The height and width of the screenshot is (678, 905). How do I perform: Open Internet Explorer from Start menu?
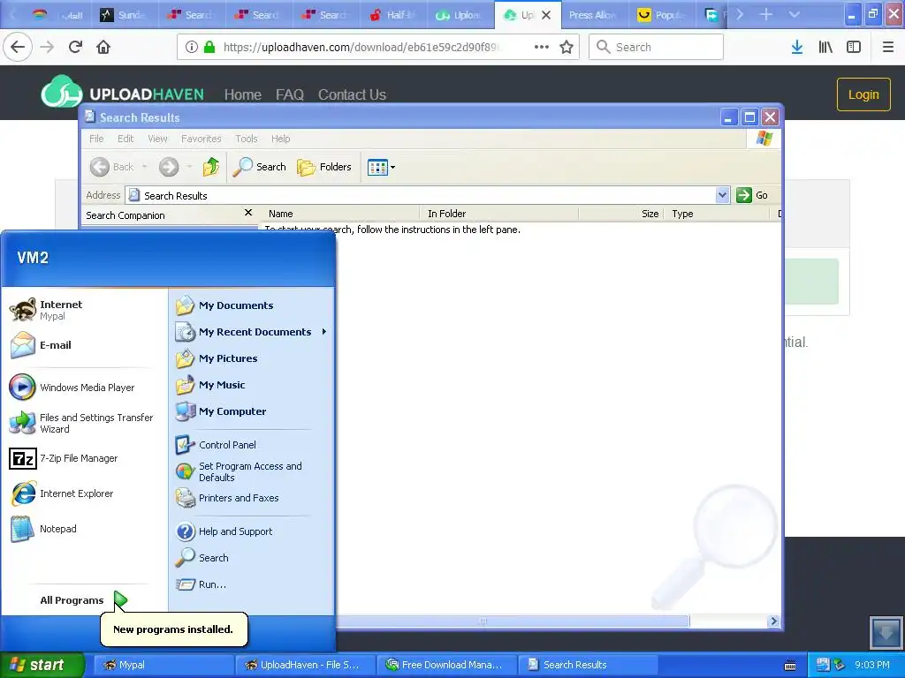(x=61, y=493)
